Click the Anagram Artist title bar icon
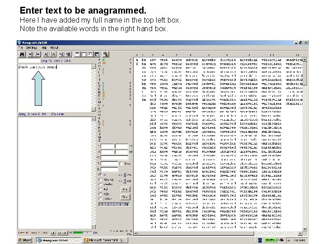 tap(19, 42)
